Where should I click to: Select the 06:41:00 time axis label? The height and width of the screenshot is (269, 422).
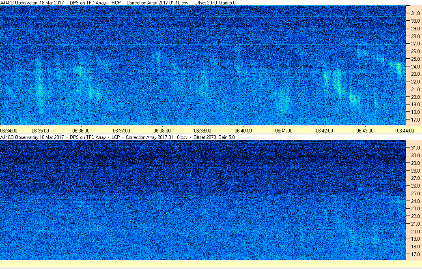coord(284,130)
